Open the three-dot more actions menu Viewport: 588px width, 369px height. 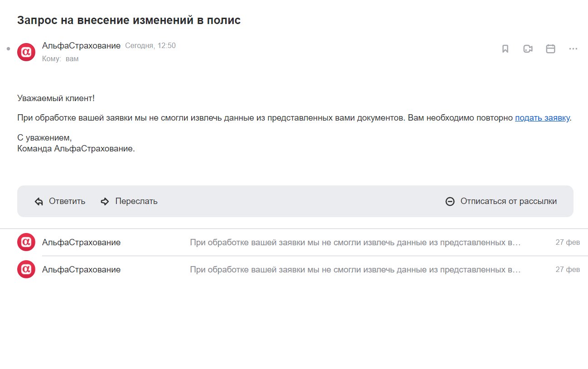(573, 49)
